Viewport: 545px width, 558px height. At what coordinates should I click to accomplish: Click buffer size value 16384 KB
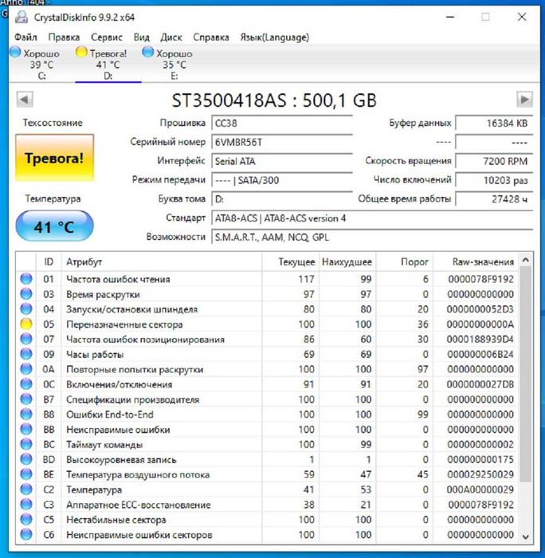494,123
